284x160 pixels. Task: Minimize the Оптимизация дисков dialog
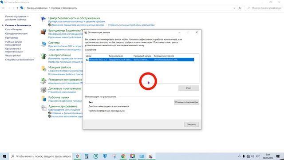click(x=179, y=32)
